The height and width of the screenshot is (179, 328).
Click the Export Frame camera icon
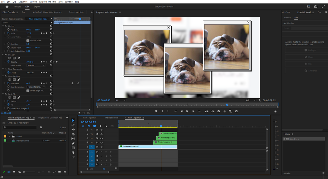click(219, 111)
